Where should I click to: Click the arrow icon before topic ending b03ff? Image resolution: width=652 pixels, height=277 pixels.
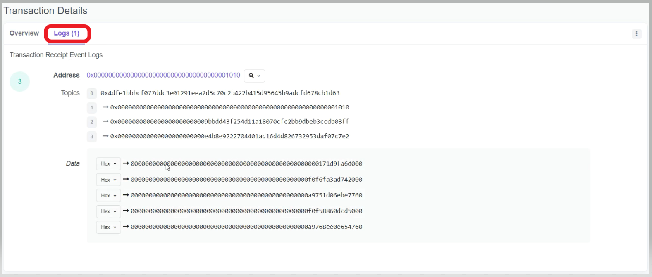pyautogui.click(x=105, y=121)
